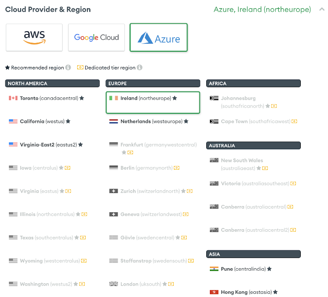328x297 pixels.
Task: Click the Hong Kong flag icon
Action: pyautogui.click(x=213, y=292)
